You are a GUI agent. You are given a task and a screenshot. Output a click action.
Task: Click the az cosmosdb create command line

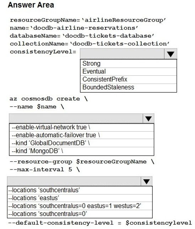click(49, 99)
